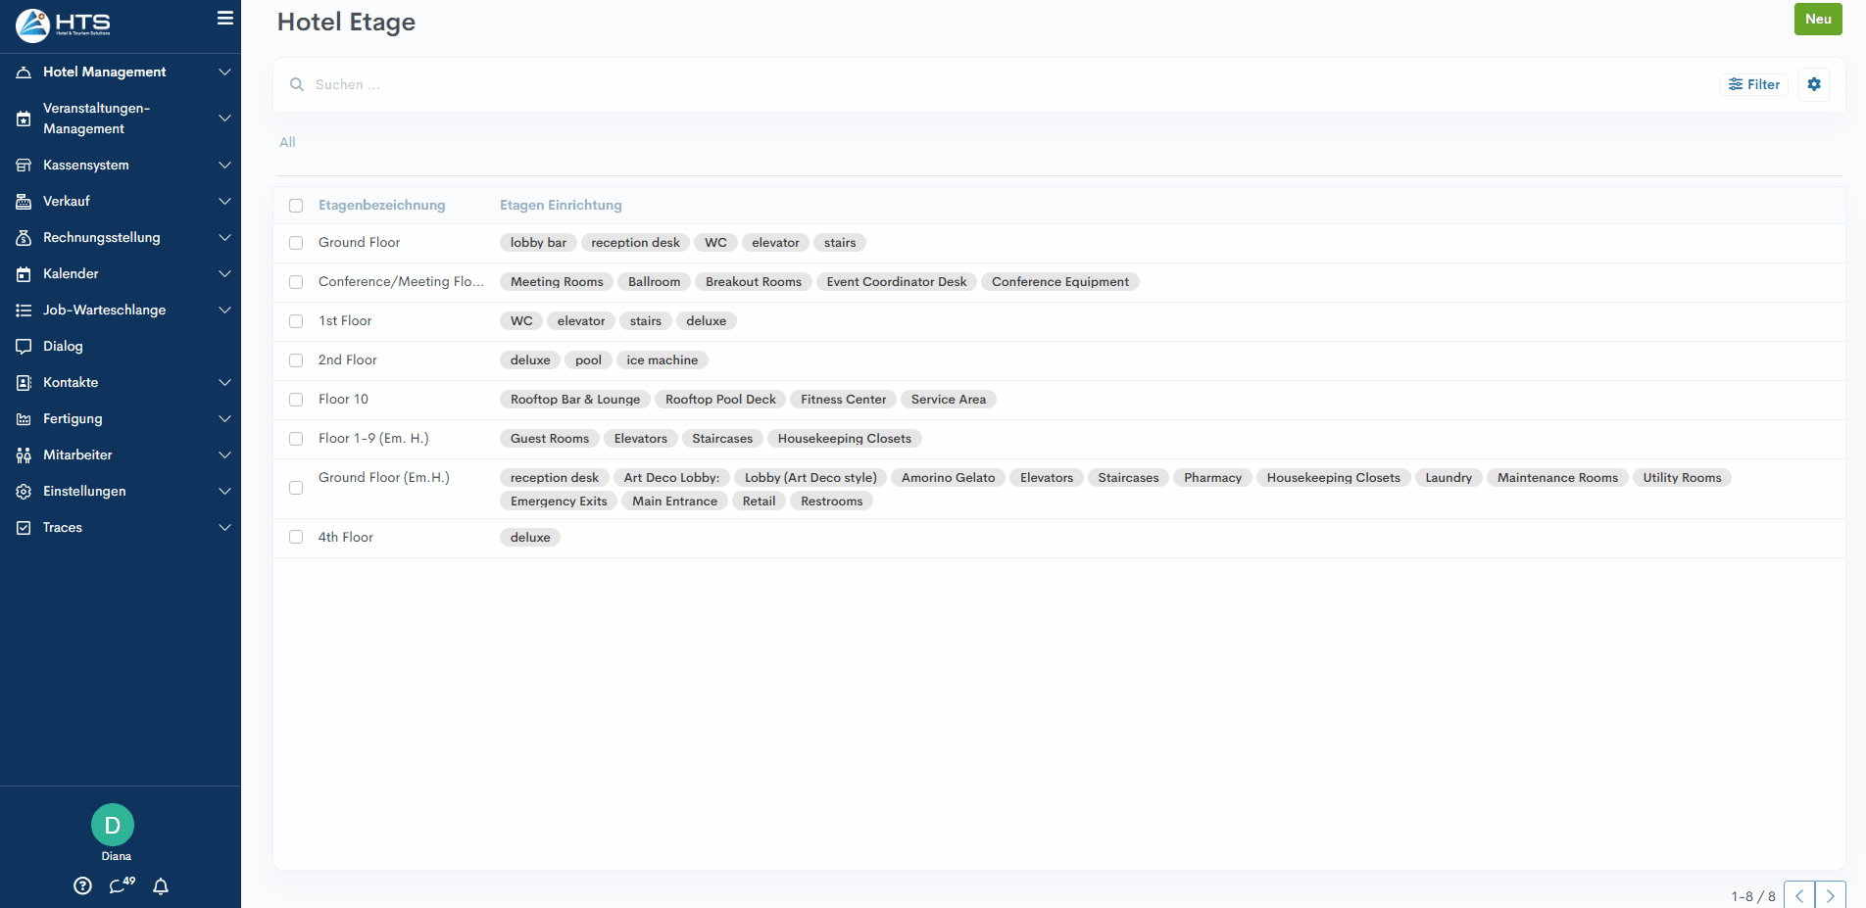The height and width of the screenshot is (908, 1866).
Task: Open the Filter button
Action: point(1753,84)
